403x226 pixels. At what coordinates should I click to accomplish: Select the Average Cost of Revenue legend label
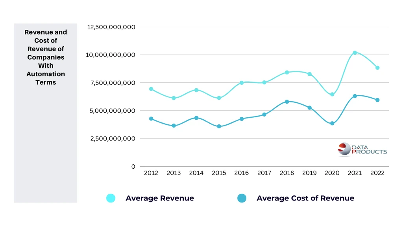305,198
